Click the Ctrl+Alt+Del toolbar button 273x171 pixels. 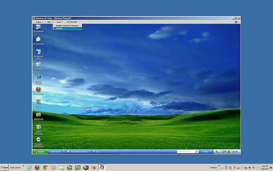tap(72, 22)
